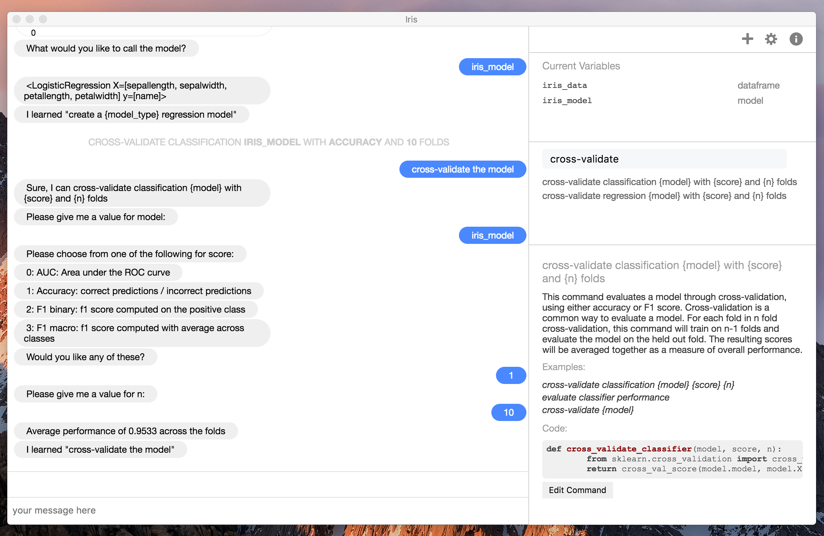Click the plus icon to add new command
Viewport: 824px width, 536px height.
747,39
